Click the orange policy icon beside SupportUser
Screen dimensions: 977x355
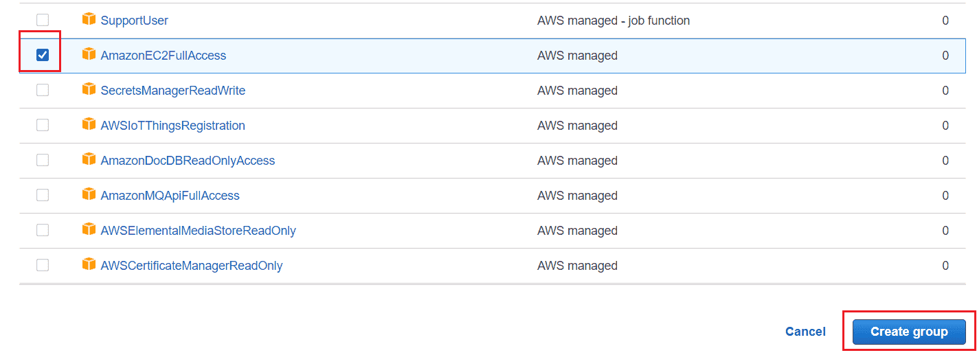click(x=89, y=19)
